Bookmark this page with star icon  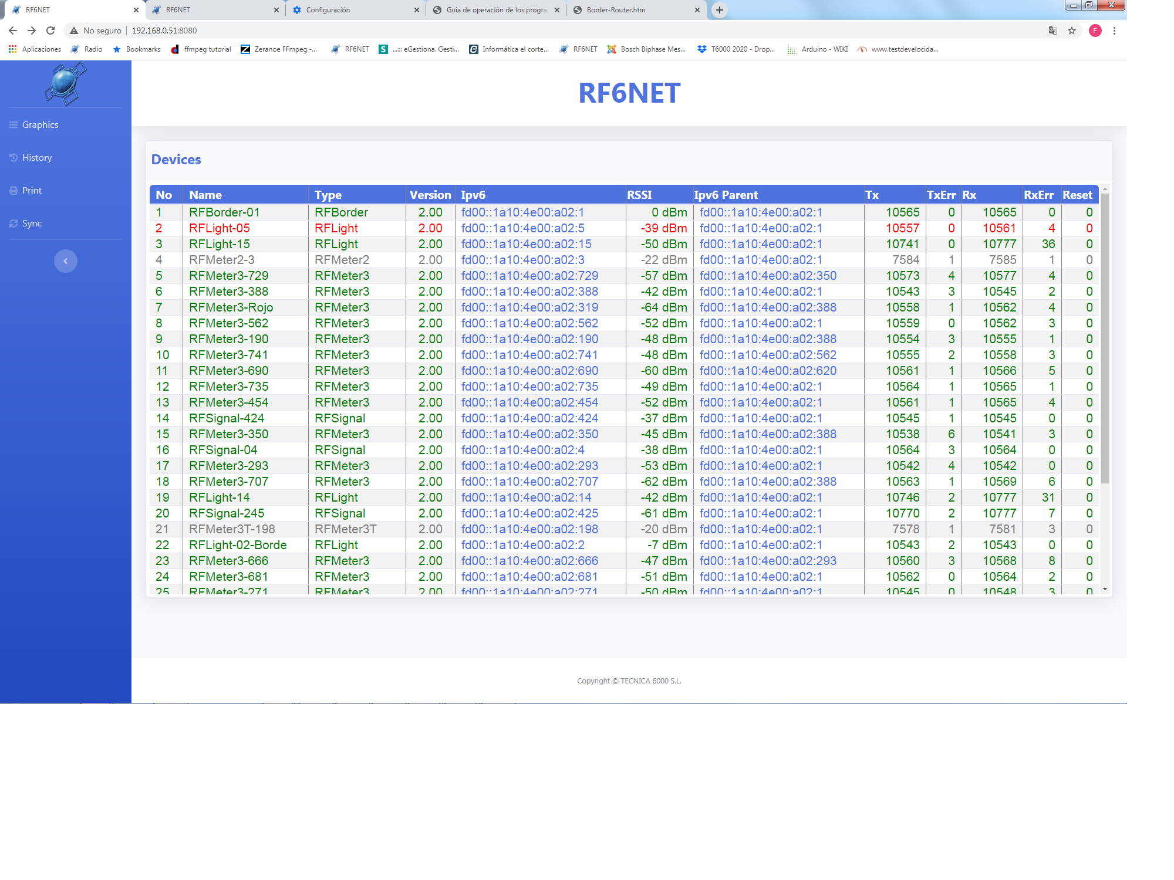click(x=1072, y=31)
